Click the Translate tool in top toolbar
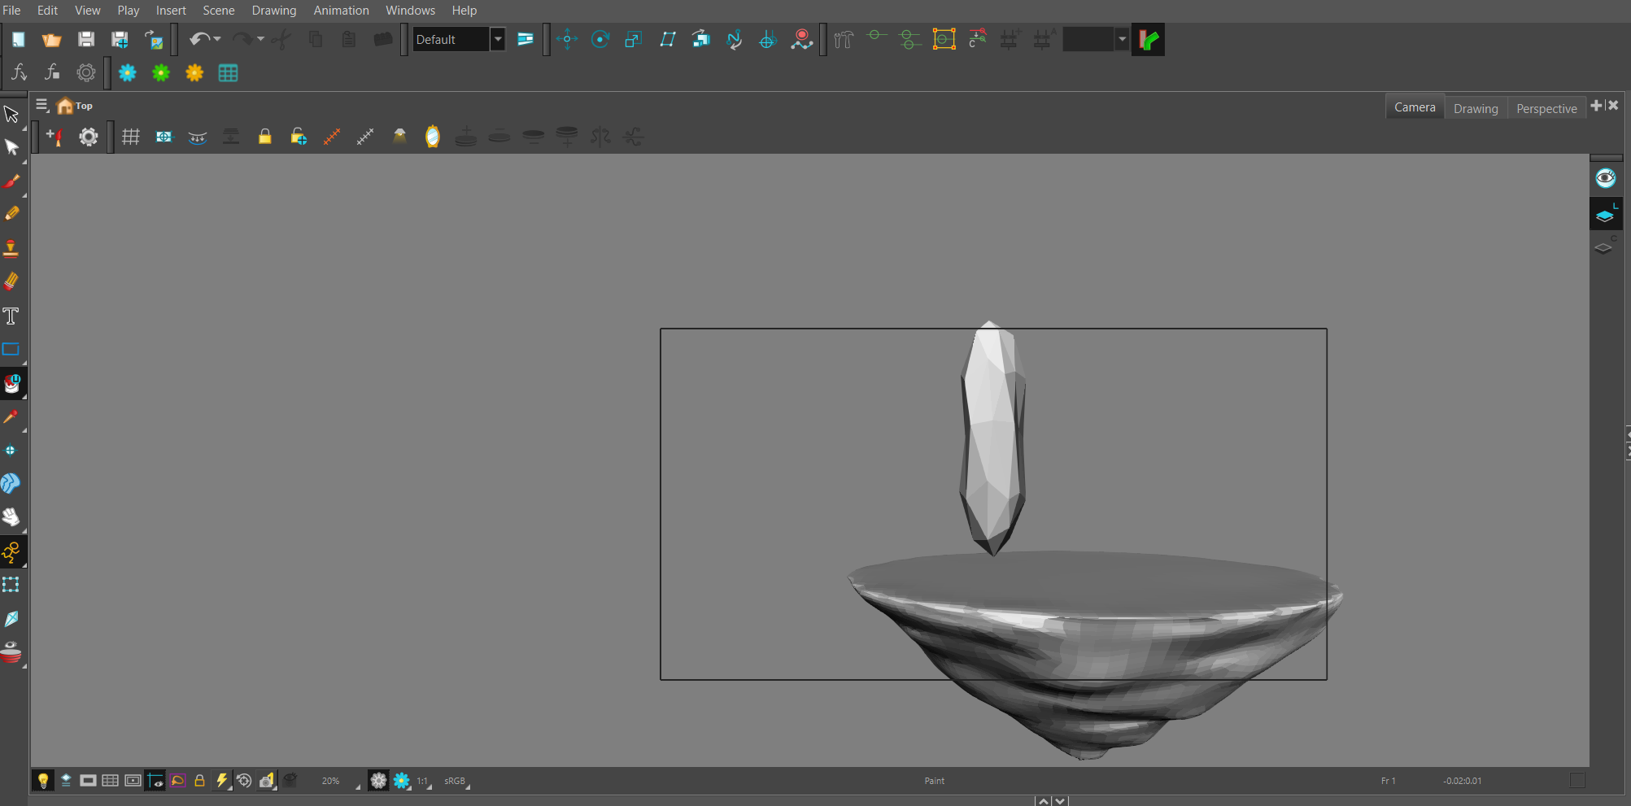The height and width of the screenshot is (806, 1631). (x=567, y=39)
